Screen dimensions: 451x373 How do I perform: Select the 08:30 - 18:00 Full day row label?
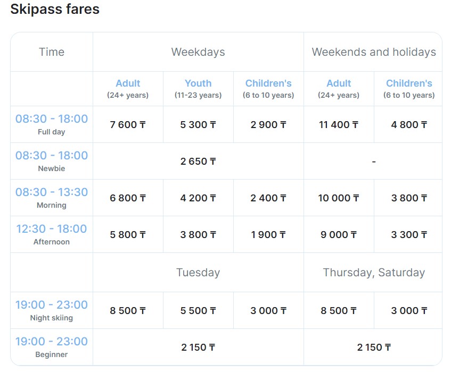click(52, 124)
